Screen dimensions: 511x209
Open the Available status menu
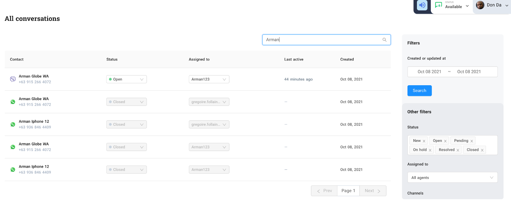point(457,6)
